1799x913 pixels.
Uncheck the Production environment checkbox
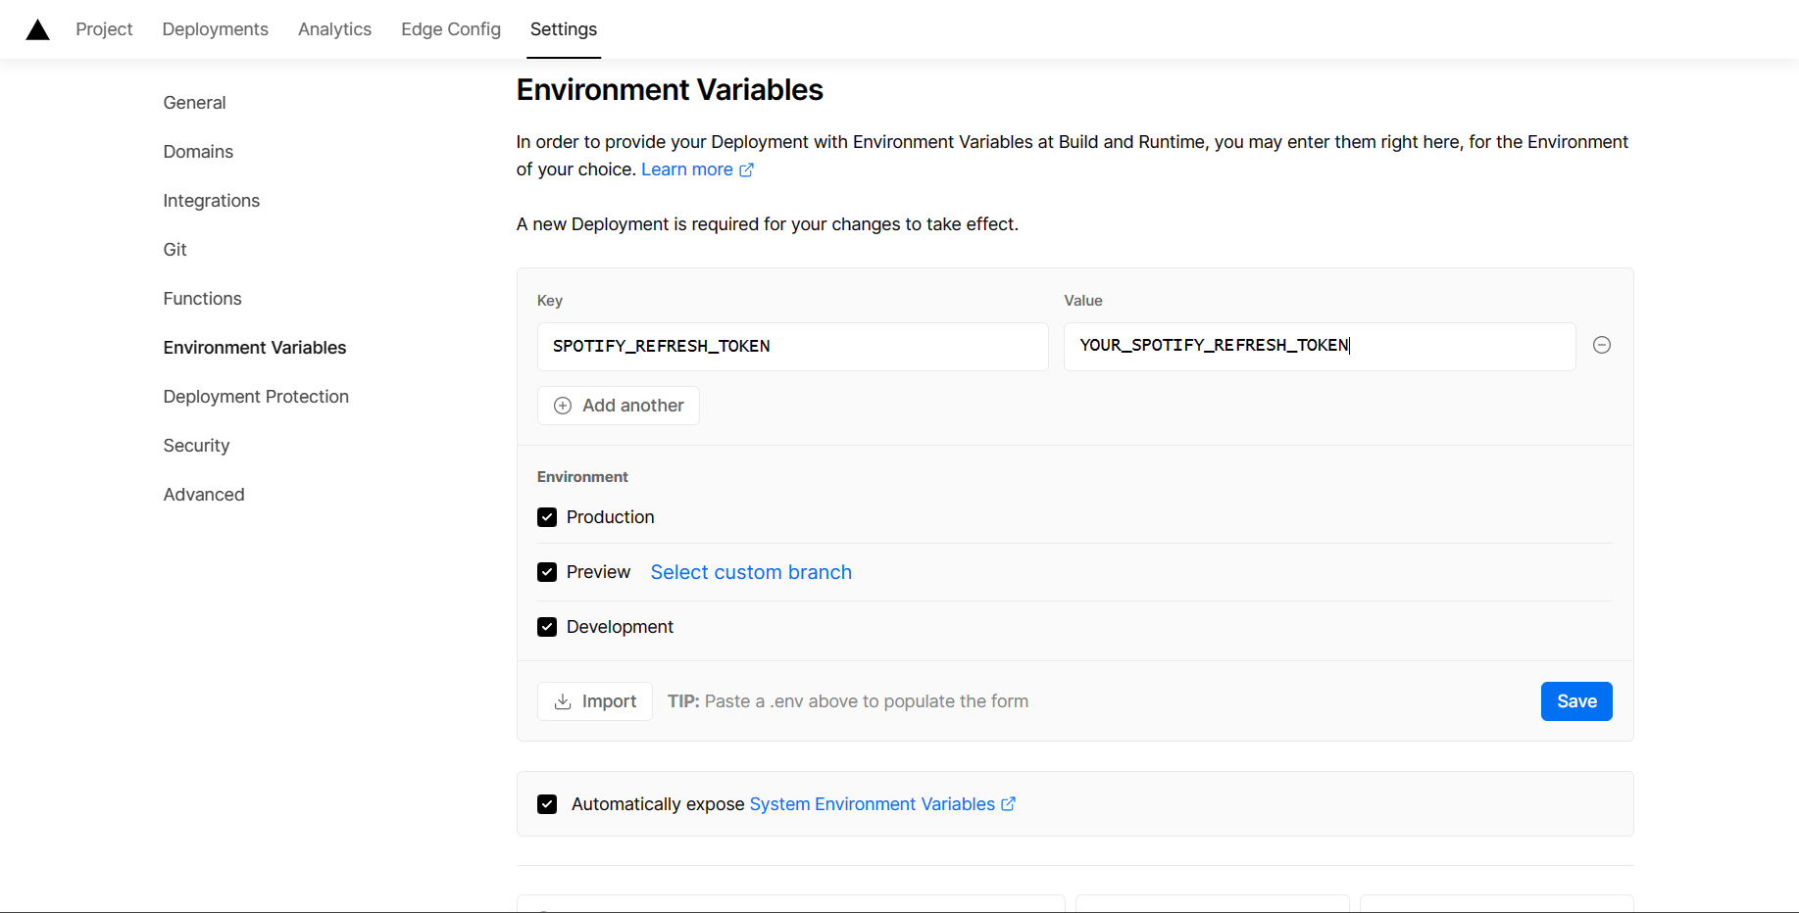tap(547, 517)
